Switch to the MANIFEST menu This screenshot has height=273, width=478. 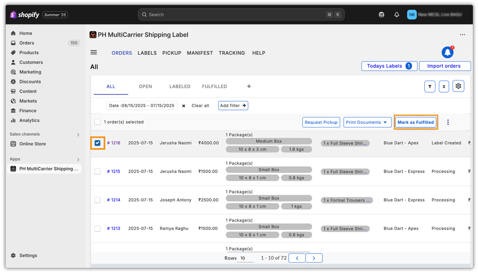200,53
